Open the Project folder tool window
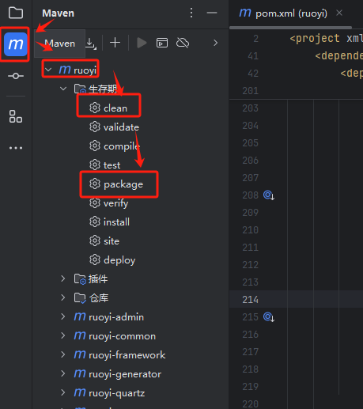 [x=16, y=13]
